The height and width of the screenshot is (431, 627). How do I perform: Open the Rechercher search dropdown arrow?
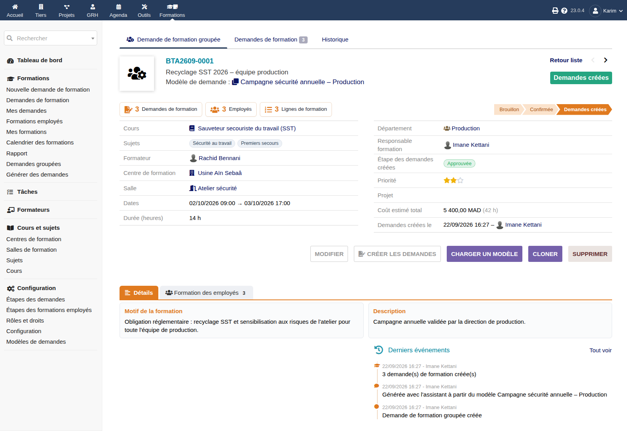coord(93,38)
